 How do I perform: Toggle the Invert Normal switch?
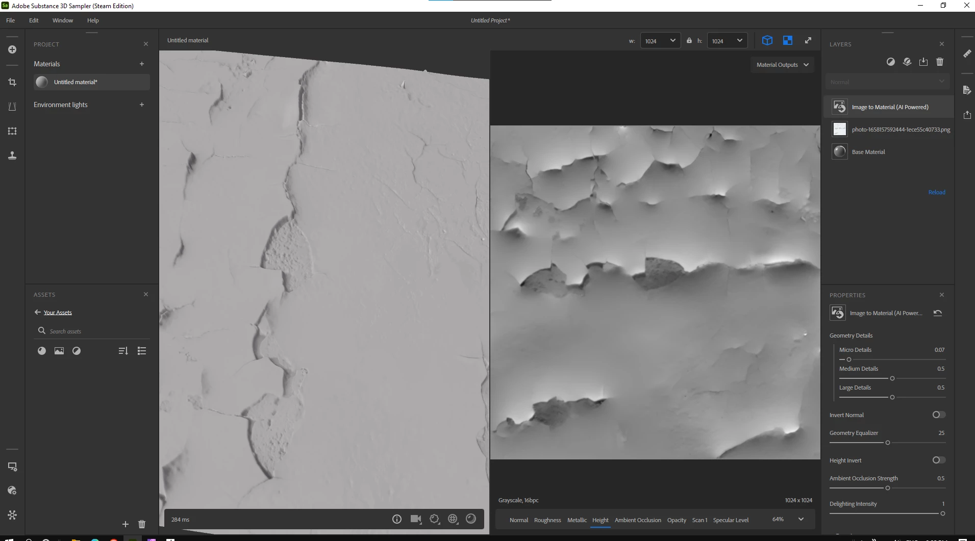click(939, 415)
